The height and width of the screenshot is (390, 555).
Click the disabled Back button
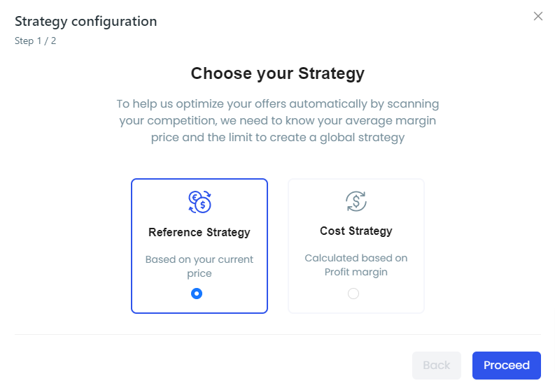tap(437, 366)
